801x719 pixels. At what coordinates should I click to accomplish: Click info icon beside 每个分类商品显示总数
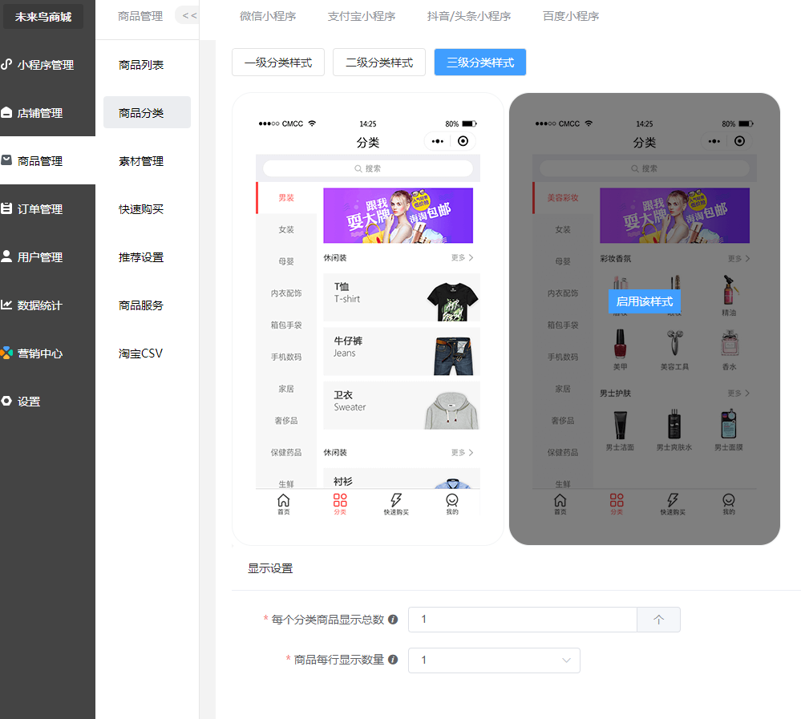[x=393, y=620]
